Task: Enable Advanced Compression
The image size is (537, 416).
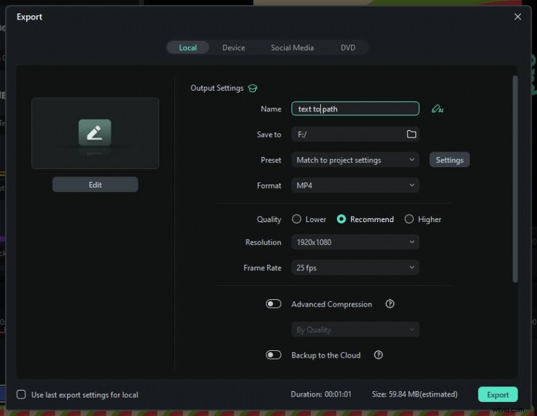Action: click(274, 303)
